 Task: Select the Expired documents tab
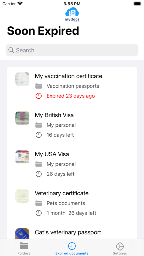(x=72, y=248)
